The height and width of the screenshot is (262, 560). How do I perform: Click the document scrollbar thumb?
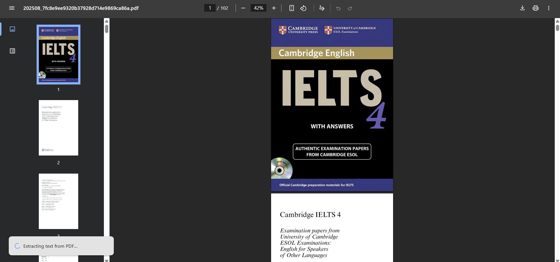(x=557, y=28)
